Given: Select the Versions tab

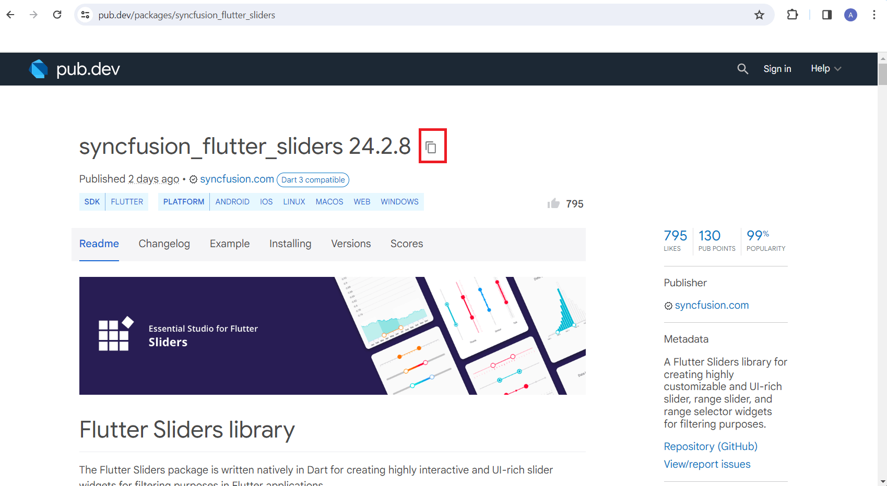Looking at the screenshot, I should point(351,244).
